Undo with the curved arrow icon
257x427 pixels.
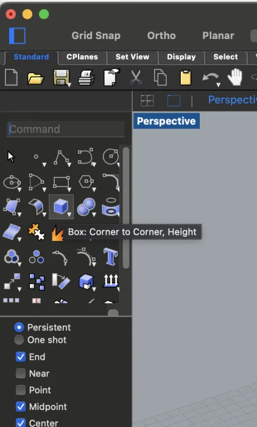(210, 77)
